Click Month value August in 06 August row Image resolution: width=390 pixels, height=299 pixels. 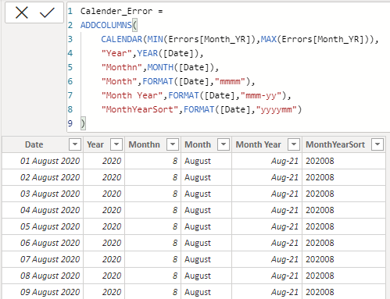[206, 243]
